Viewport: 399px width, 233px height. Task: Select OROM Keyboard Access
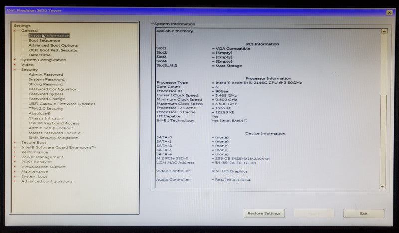click(x=54, y=123)
